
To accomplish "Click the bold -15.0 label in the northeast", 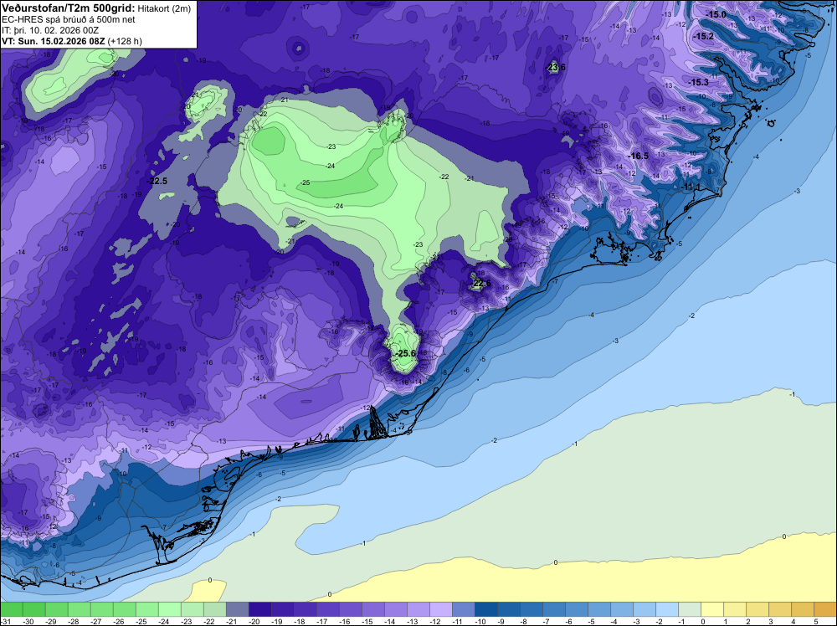I will [716, 14].
